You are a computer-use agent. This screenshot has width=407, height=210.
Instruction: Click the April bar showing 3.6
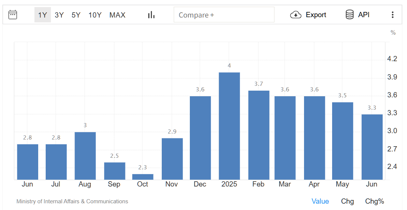(315, 138)
